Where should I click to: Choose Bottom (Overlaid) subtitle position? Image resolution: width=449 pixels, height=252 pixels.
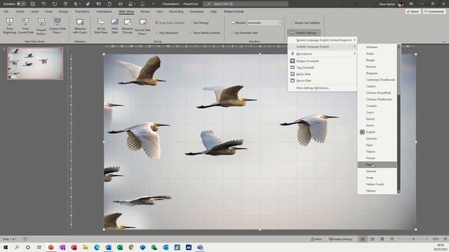(323, 61)
